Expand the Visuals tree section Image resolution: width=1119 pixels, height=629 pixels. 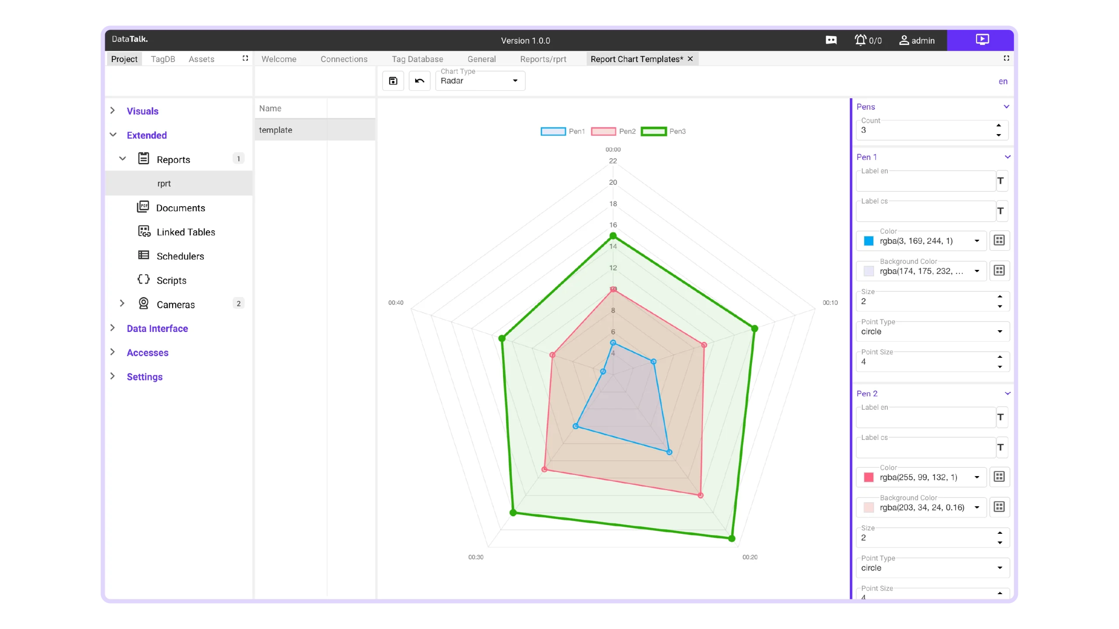pyautogui.click(x=113, y=111)
